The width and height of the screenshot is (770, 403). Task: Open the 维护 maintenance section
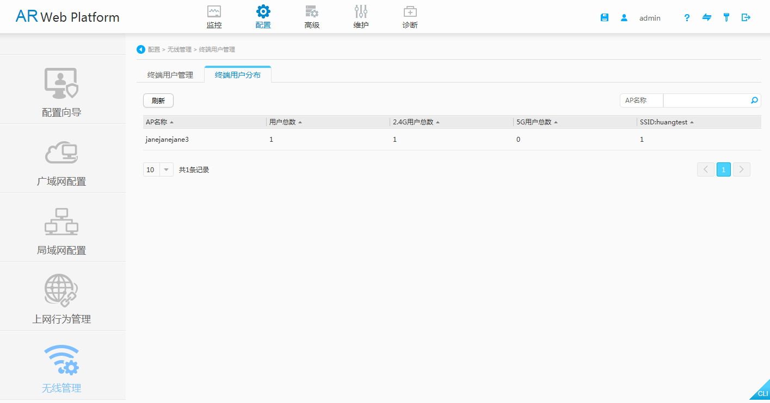[361, 17]
